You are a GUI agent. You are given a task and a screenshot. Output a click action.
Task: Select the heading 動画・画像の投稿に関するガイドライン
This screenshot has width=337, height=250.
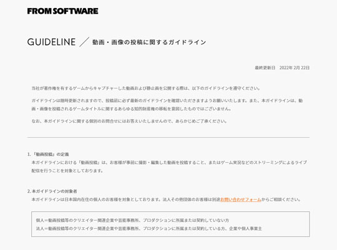coord(149,42)
